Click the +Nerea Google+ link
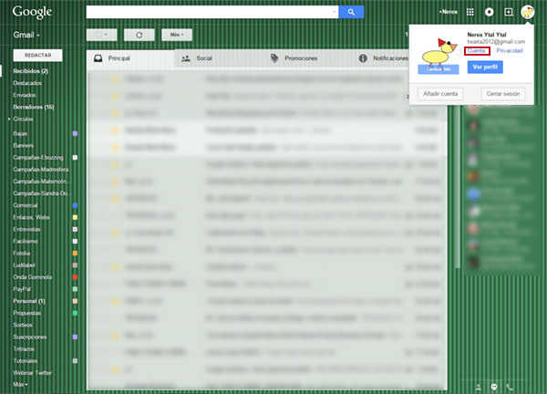The width and height of the screenshot is (547, 394). (449, 12)
